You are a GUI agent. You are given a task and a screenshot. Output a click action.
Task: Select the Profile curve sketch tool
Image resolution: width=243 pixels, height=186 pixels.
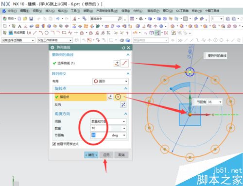[x=29, y=33]
